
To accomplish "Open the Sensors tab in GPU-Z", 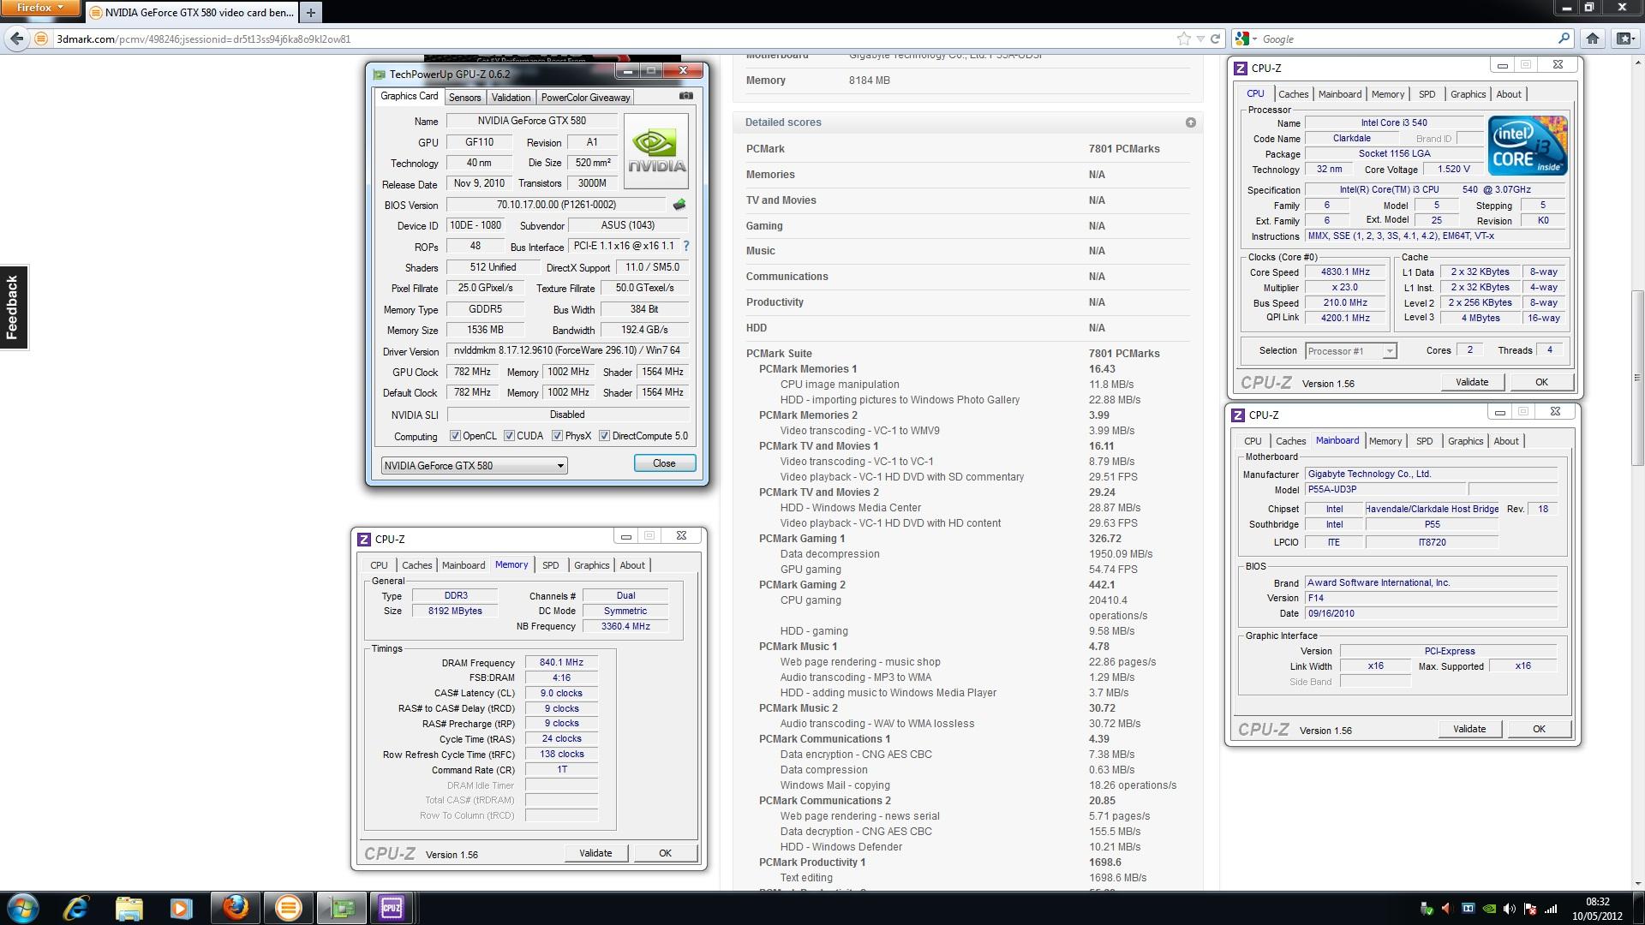I will coord(465,97).
